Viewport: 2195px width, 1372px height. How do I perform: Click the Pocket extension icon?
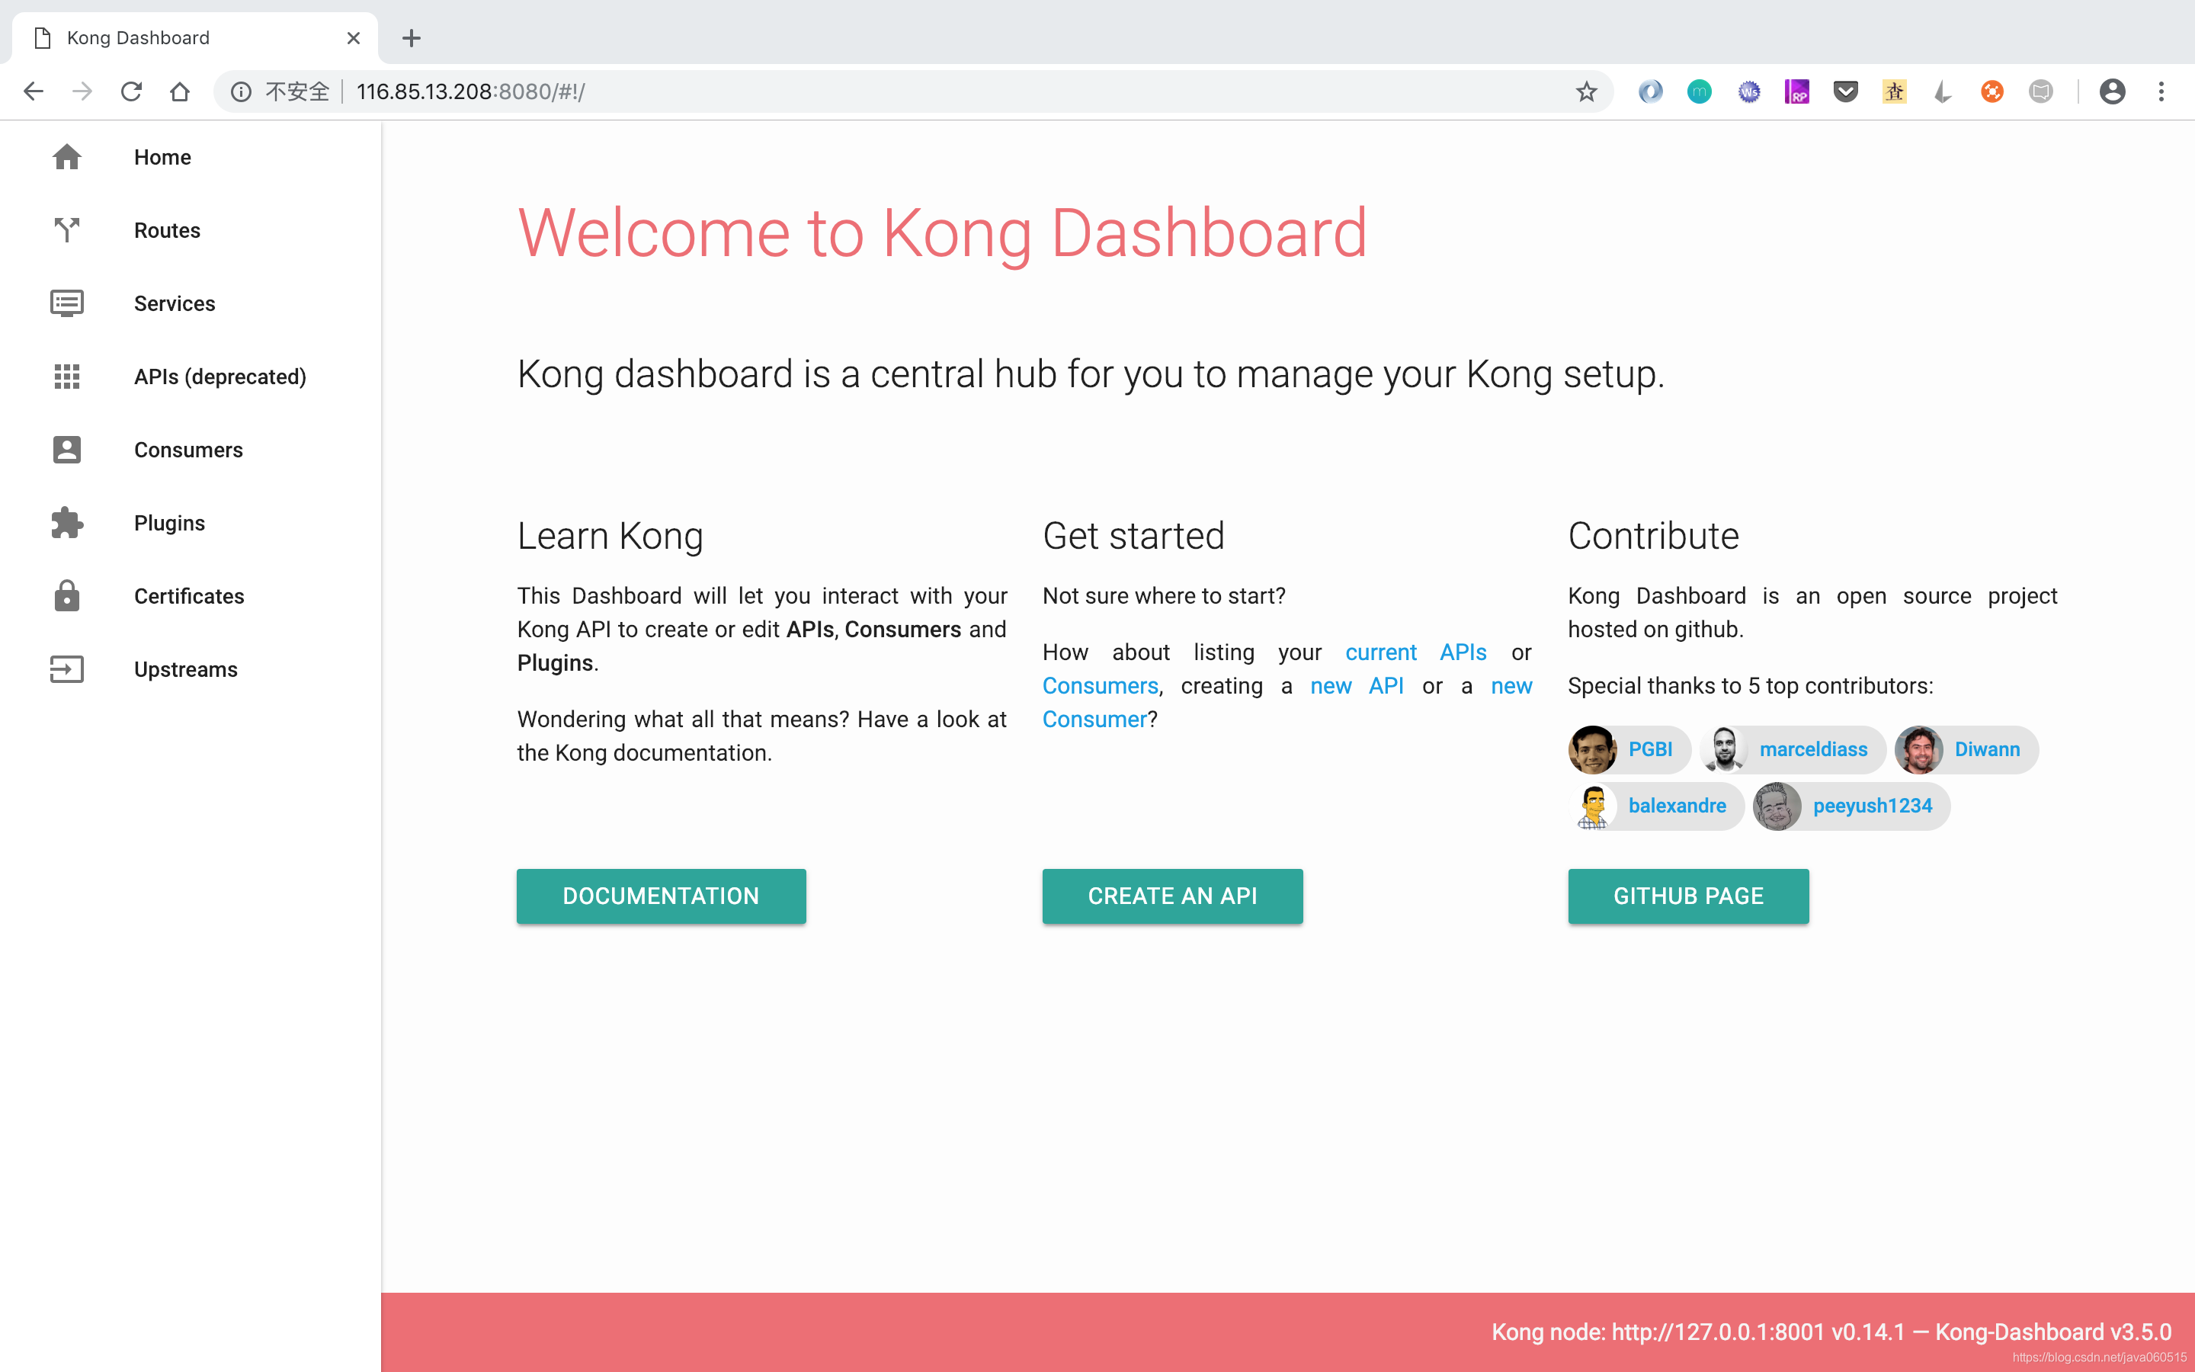1846,91
